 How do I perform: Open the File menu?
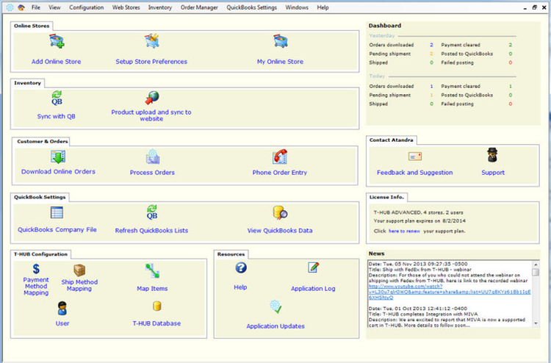36,7
